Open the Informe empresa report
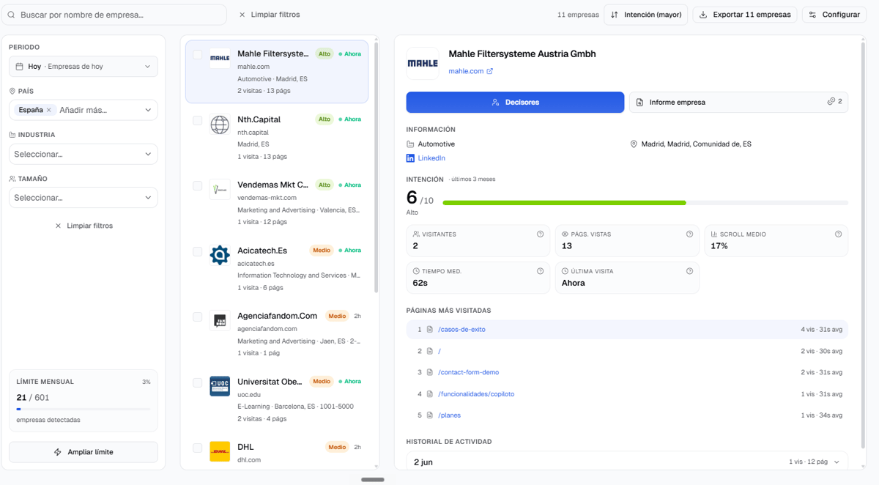The width and height of the screenshot is (879, 485). click(738, 103)
